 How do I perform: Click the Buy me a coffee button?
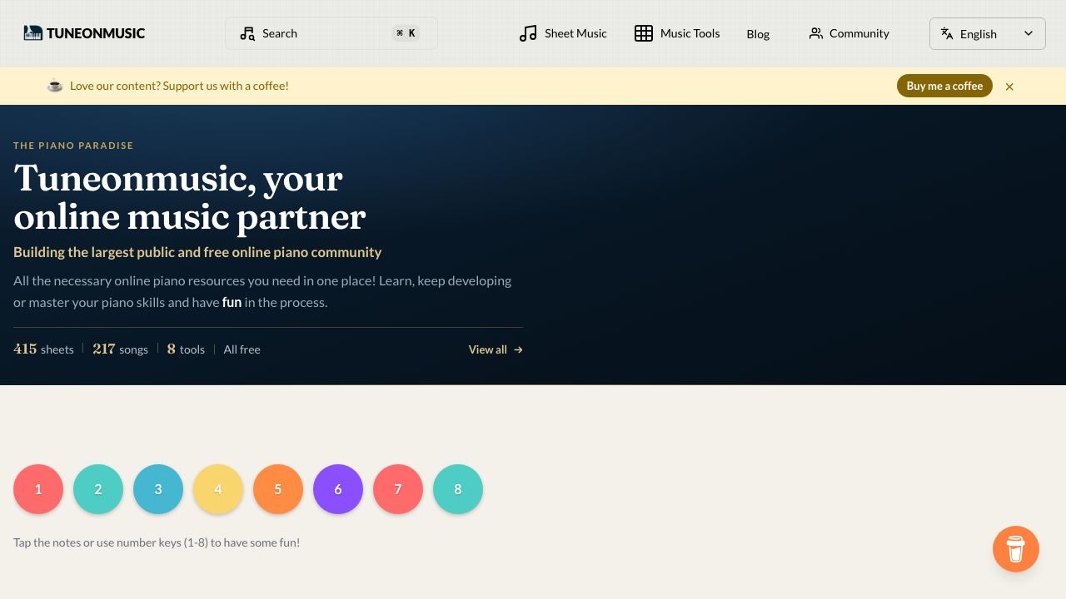tap(944, 86)
